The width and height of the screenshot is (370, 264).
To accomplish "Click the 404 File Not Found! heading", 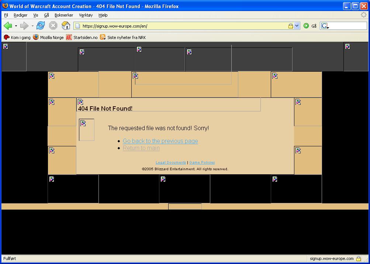I will click(x=105, y=108).
